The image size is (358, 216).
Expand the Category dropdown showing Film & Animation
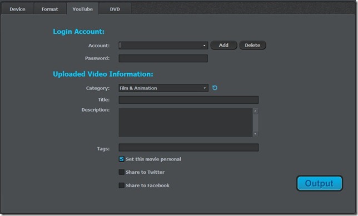(x=205, y=88)
